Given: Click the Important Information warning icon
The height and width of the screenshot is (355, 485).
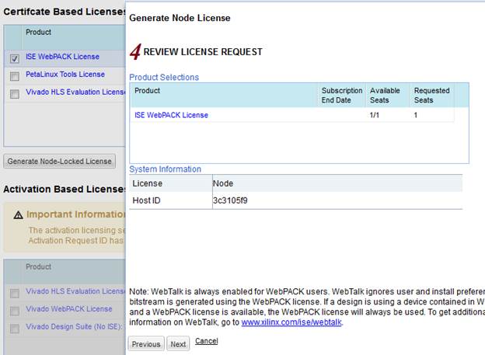Looking at the screenshot, I should click(x=18, y=214).
